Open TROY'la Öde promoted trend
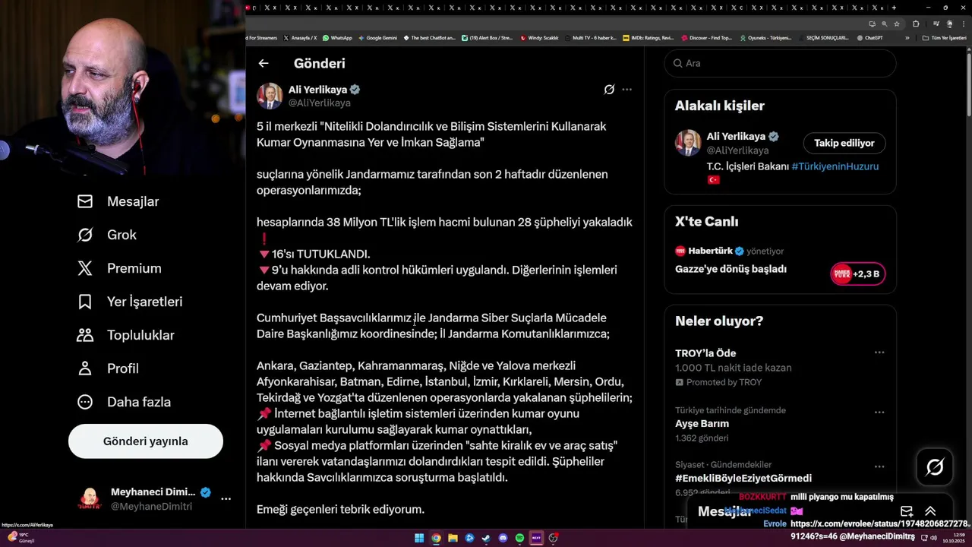 tap(705, 353)
